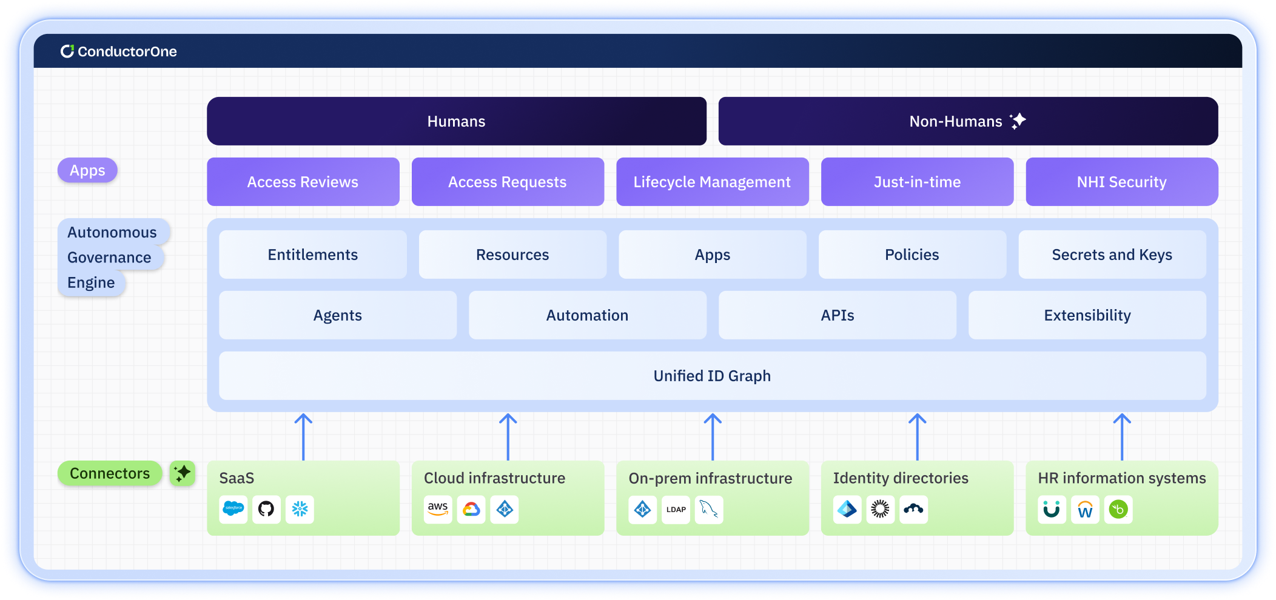Viewport: 1276px width, 600px height.
Task: Open the Okta connector under Identity directories
Action: 881,510
